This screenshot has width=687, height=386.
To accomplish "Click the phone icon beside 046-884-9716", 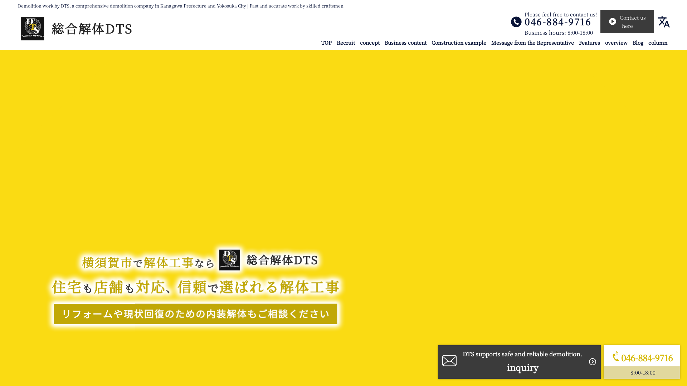I will click(x=516, y=22).
